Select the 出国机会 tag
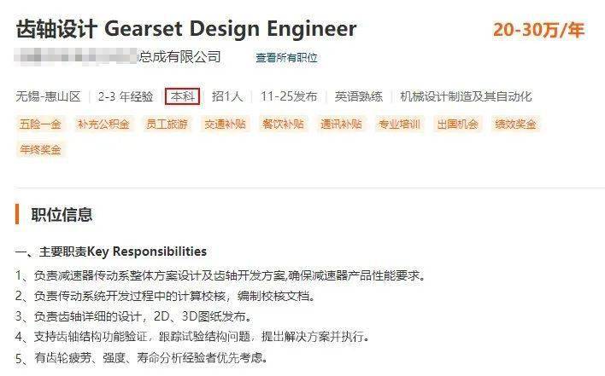Viewport: 605px width, 376px height. 458,124
